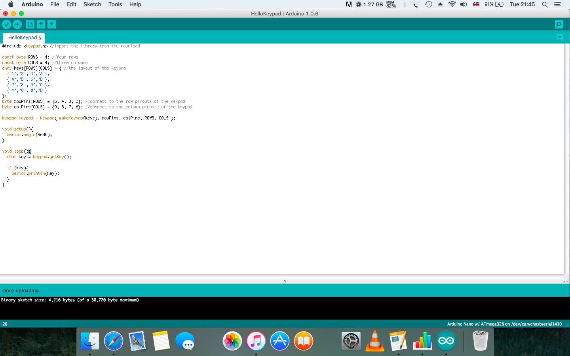Open the Mail stamp icon in Dock
570x356 pixels.
137,341
